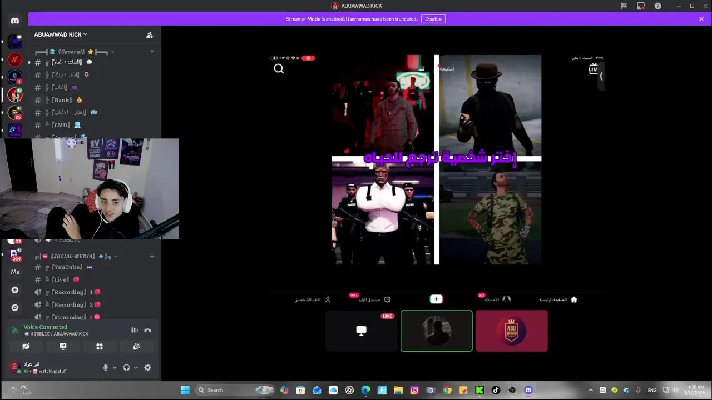The image size is (712, 400).
Task: Open profile tab in streamed app
Action: [313, 299]
